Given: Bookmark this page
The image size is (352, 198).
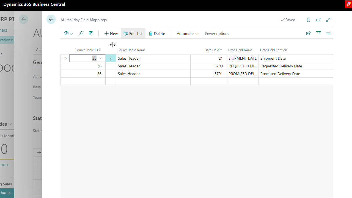Looking at the screenshot, I should [x=309, y=20].
